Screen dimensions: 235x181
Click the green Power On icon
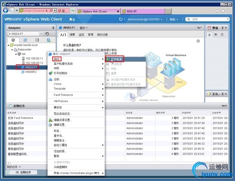point(108,59)
